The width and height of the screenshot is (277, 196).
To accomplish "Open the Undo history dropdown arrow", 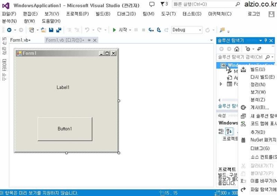I will 93,30.
